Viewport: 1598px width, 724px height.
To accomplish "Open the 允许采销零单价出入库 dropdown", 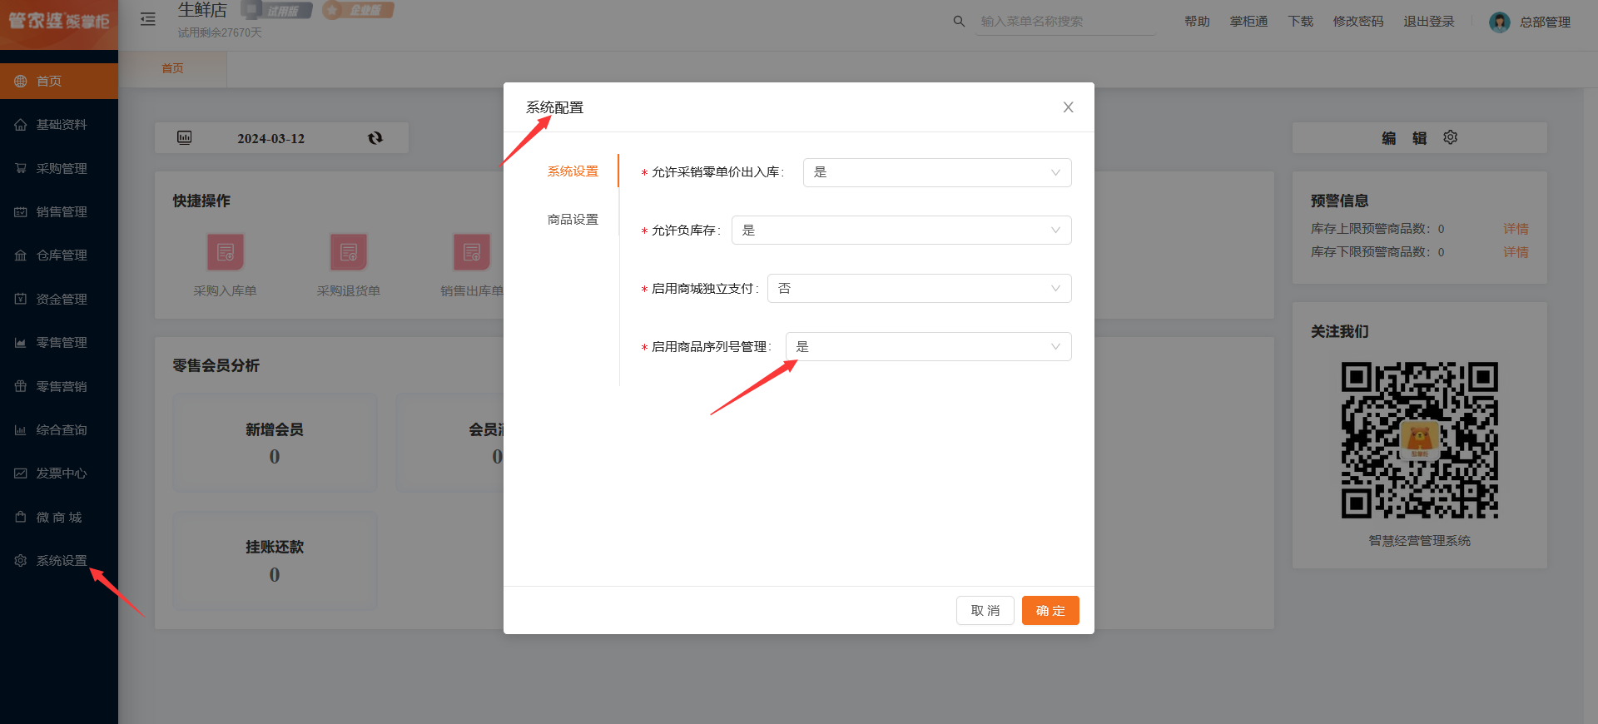I will coord(937,172).
